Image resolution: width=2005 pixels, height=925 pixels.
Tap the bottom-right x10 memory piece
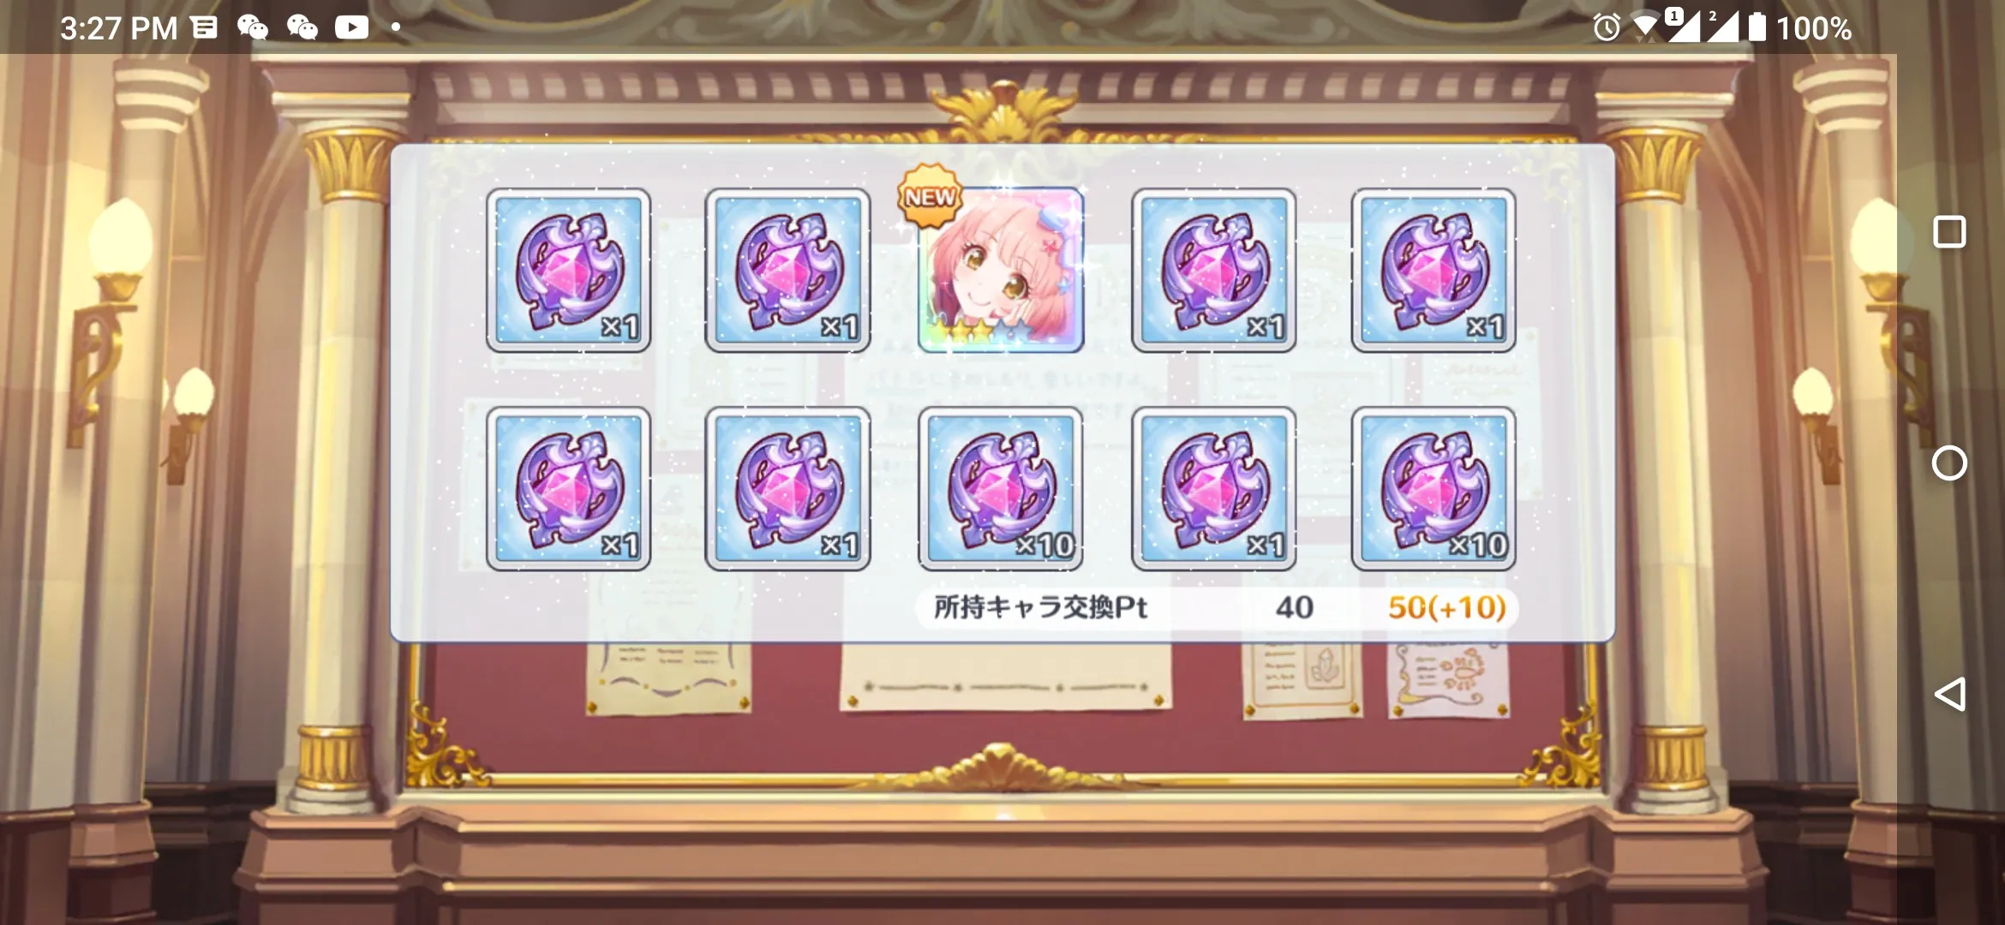[x=1433, y=489]
